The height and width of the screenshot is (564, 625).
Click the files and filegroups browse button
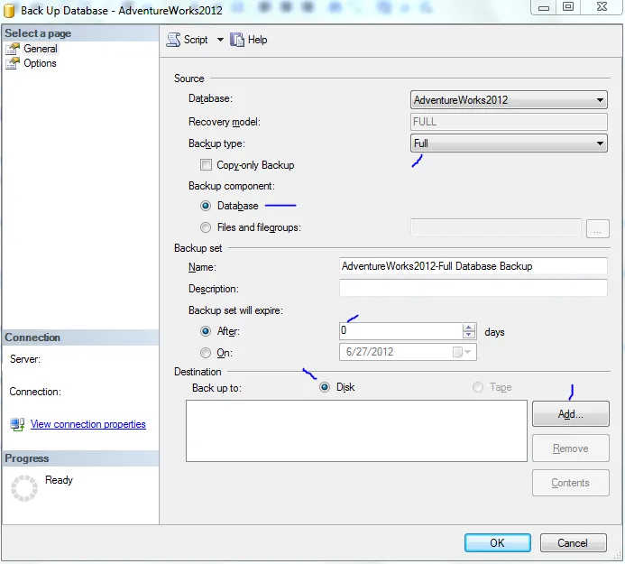598,228
